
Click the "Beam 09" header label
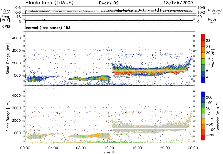[x=109, y=3]
